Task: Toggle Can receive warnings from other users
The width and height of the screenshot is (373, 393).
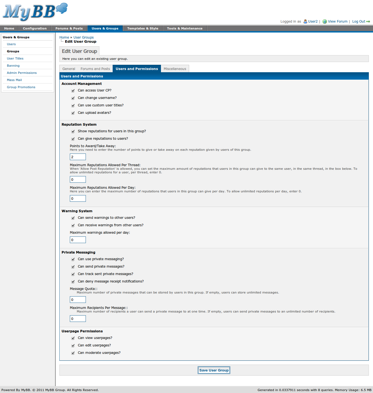Action: (73, 225)
